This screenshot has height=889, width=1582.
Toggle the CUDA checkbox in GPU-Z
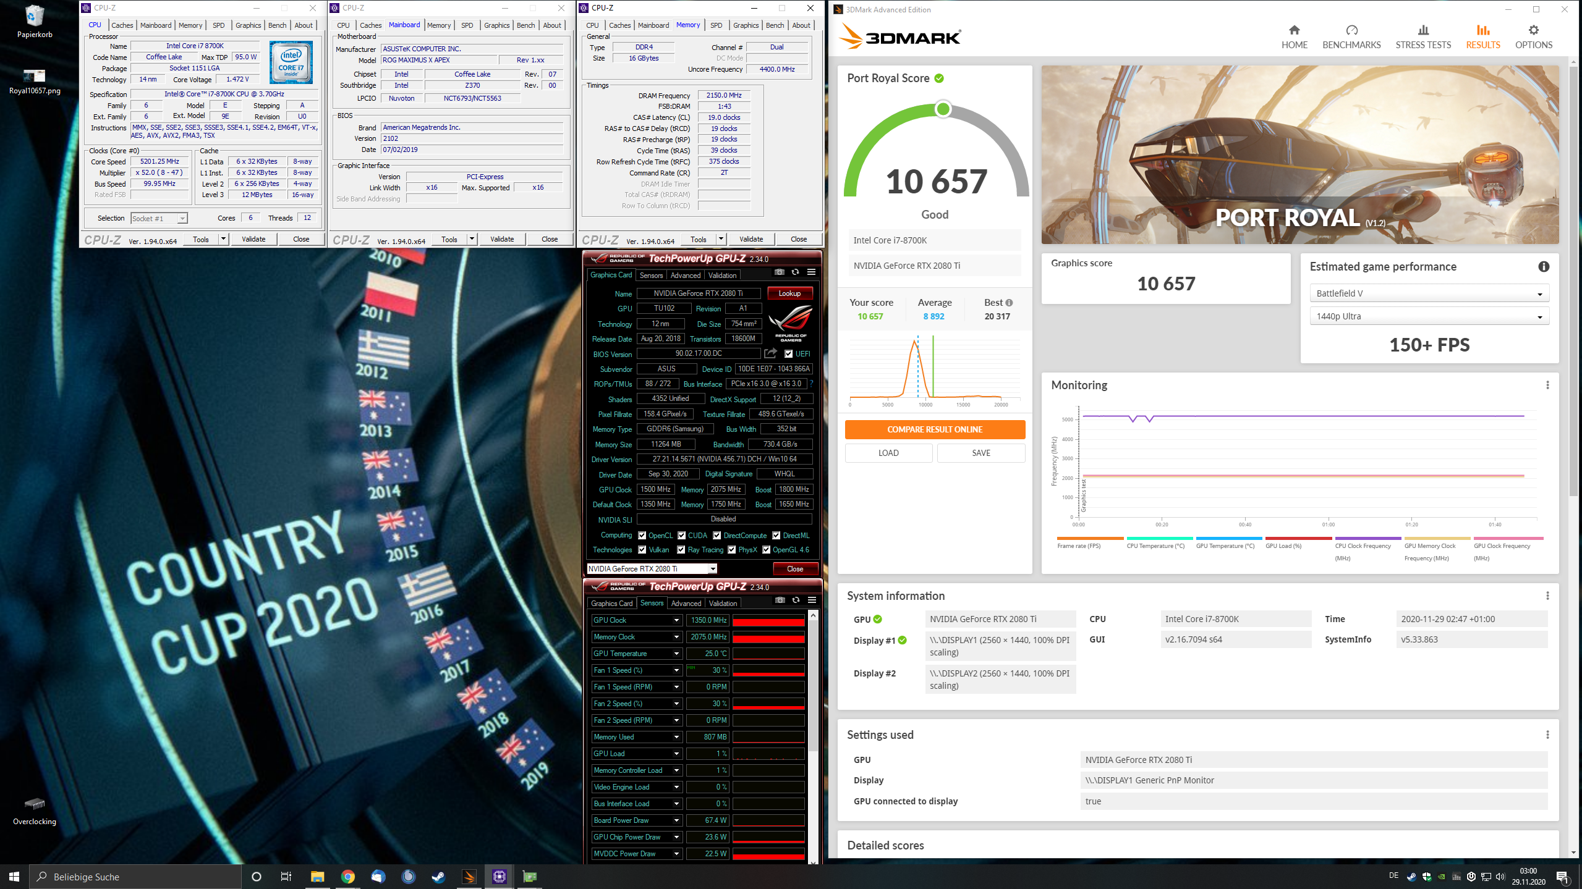pyautogui.click(x=682, y=536)
